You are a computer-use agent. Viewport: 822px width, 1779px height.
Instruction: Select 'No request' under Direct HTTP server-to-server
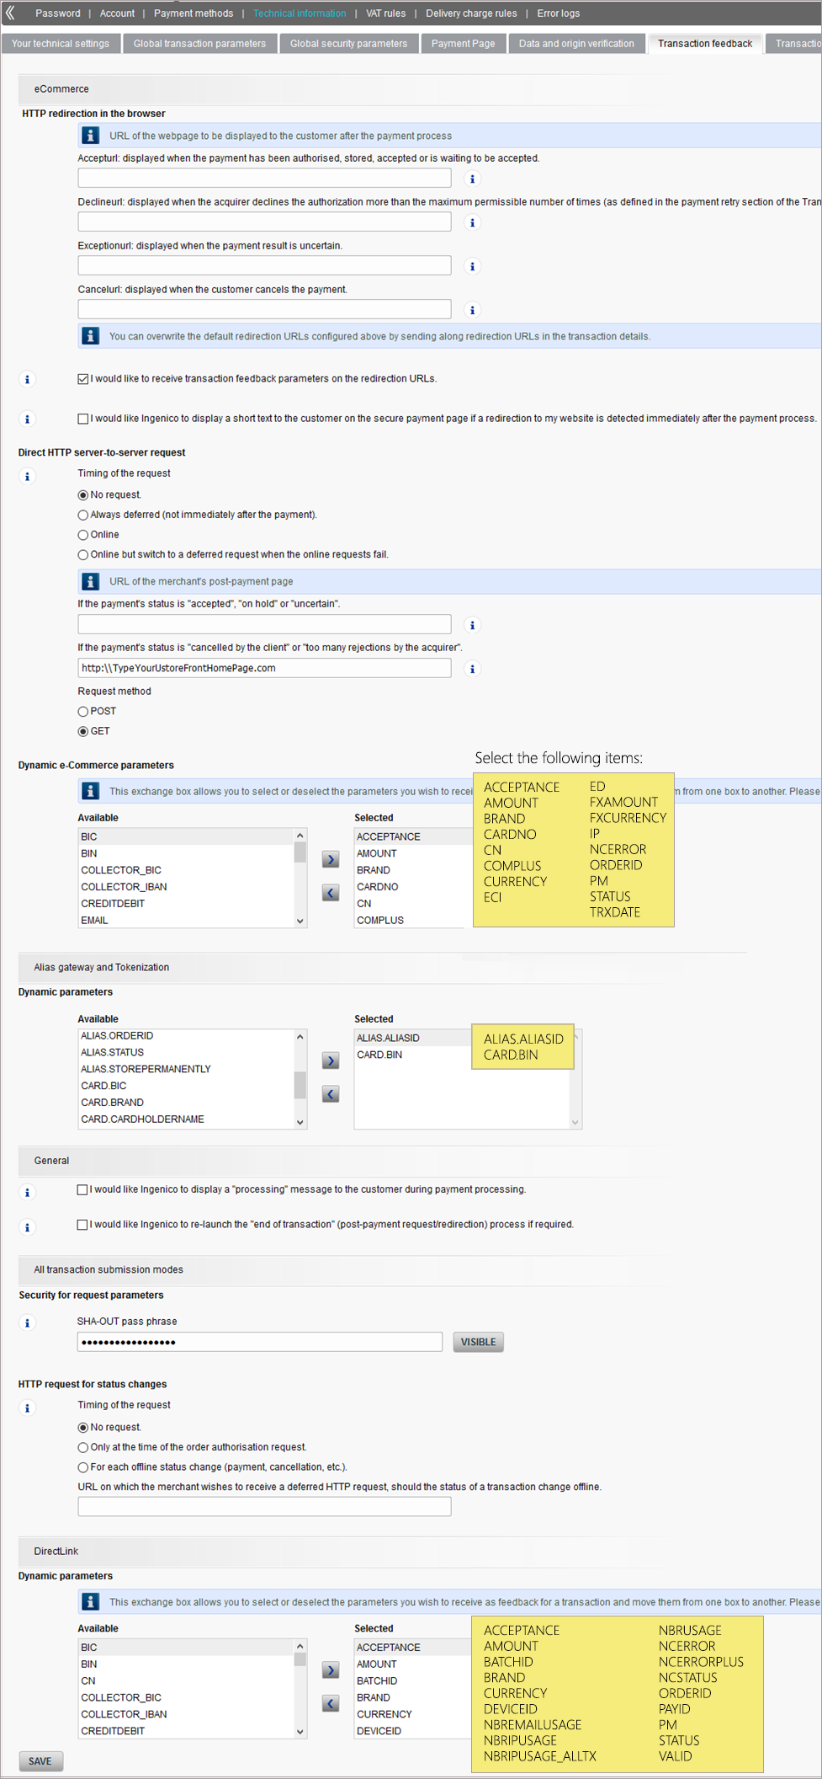click(82, 495)
